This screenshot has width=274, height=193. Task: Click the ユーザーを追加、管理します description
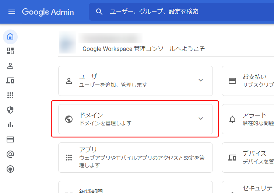tap(113, 85)
